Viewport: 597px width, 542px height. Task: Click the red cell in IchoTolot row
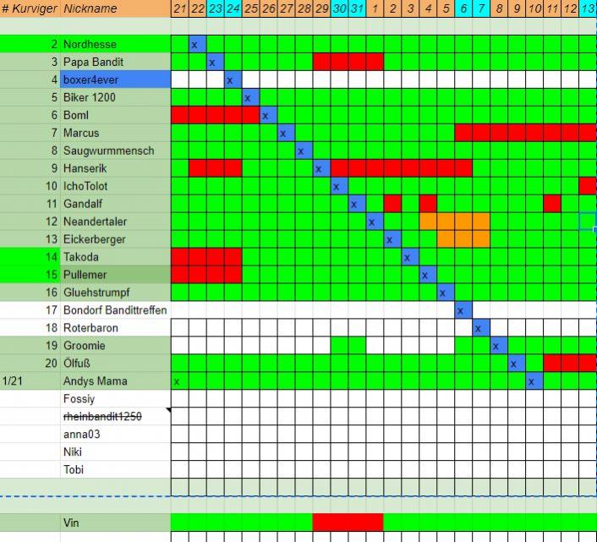(x=588, y=186)
